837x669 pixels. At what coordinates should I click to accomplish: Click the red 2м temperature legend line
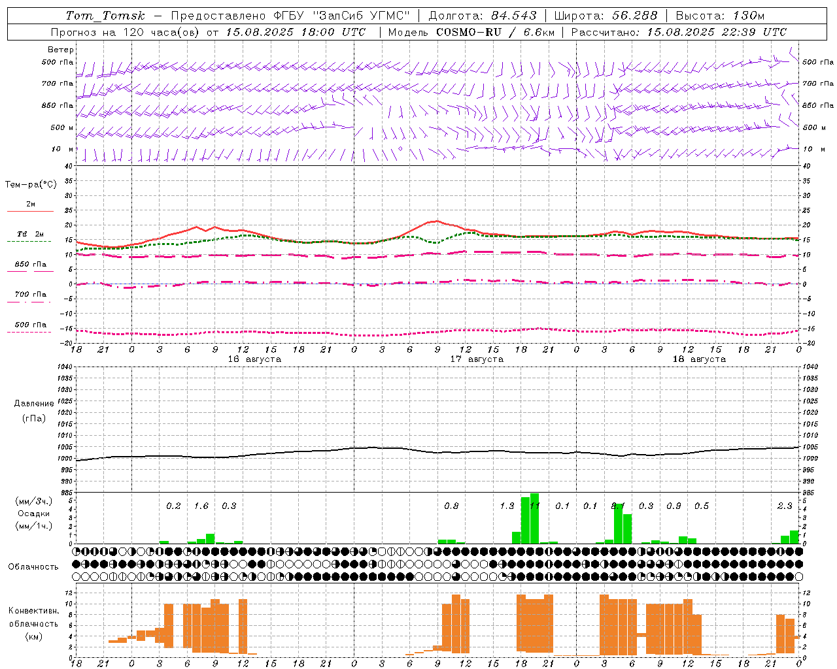pos(30,211)
